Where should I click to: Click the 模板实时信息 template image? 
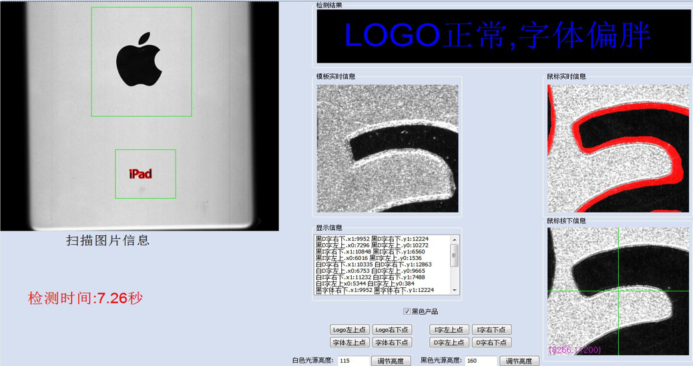pyautogui.click(x=388, y=149)
